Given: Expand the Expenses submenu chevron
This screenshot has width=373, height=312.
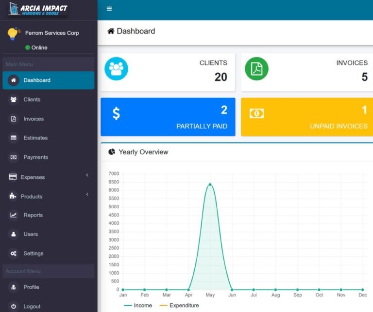Looking at the screenshot, I should point(87,175).
